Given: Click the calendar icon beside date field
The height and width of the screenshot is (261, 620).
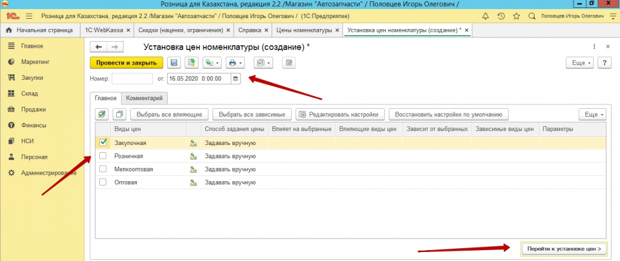Looking at the screenshot, I should point(236,79).
